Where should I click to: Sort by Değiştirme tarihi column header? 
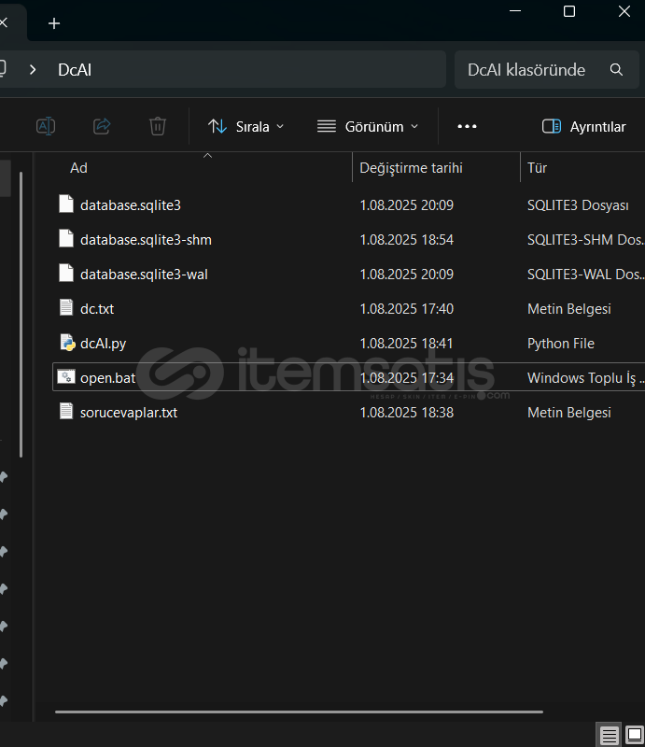[411, 168]
